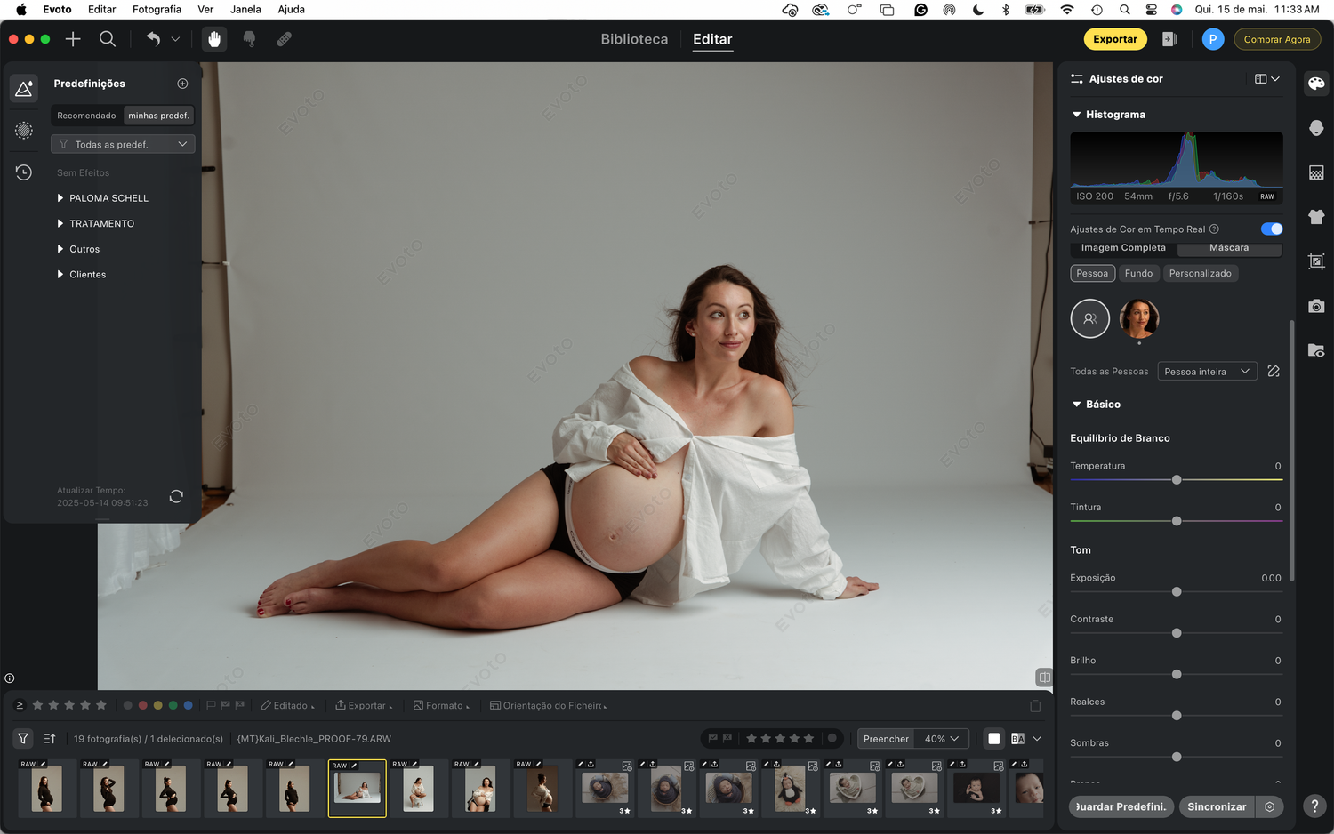Delete the photo with the trash icon
The image size is (1334, 834).
[1035, 706]
